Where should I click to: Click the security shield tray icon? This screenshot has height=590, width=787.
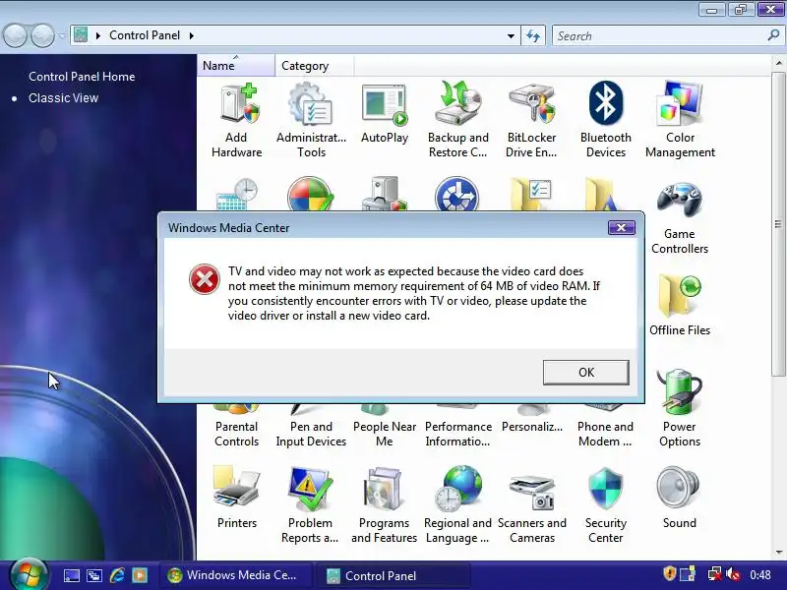(x=670, y=573)
